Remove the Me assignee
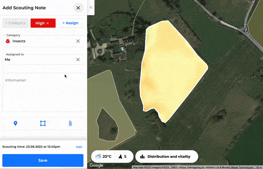This screenshot has height=169, width=263. [x=78, y=59]
